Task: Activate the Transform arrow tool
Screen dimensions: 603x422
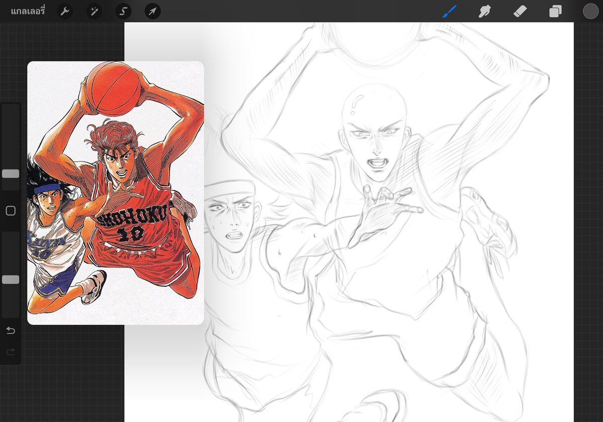Action: click(153, 11)
